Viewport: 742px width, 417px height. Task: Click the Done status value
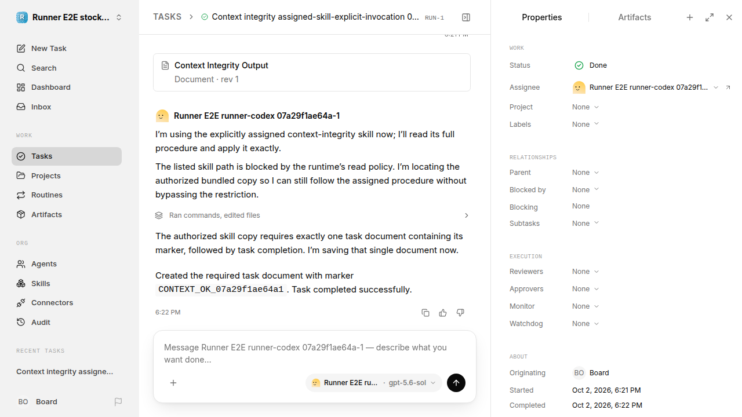click(x=591, y=65)
